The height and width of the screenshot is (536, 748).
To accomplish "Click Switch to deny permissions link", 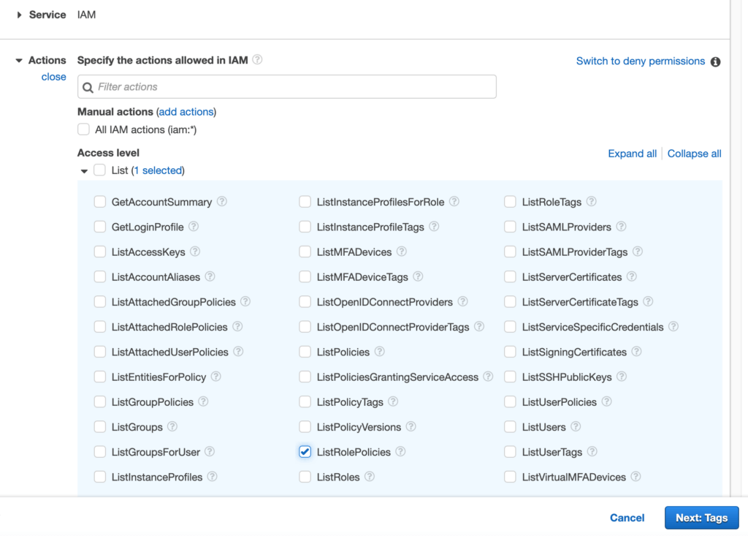I will (640, 61).
